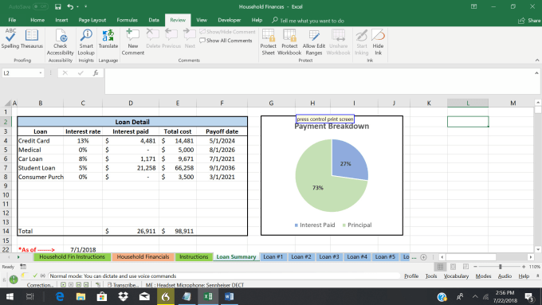Switch to Normal view

[x=440, y=267]
